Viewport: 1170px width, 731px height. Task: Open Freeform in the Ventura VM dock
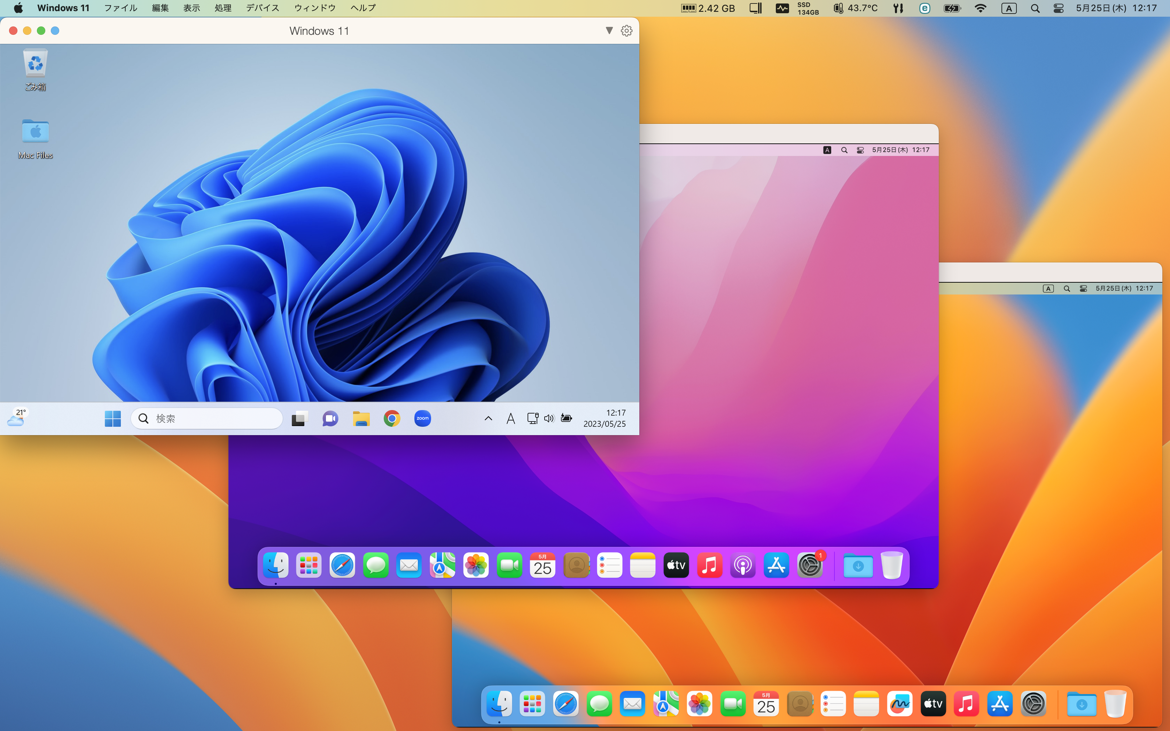900,704
